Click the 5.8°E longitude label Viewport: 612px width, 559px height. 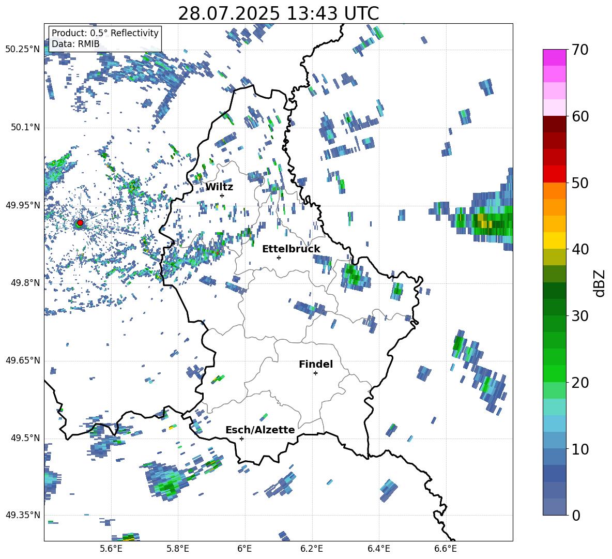tap(178, 549)
